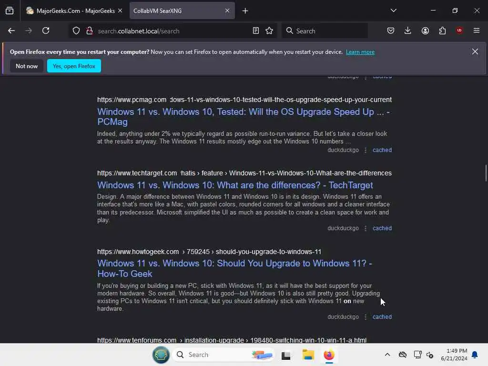This screenshot has height=366, width=488.
Task: Open a new tab
Action: pos(245,11)
